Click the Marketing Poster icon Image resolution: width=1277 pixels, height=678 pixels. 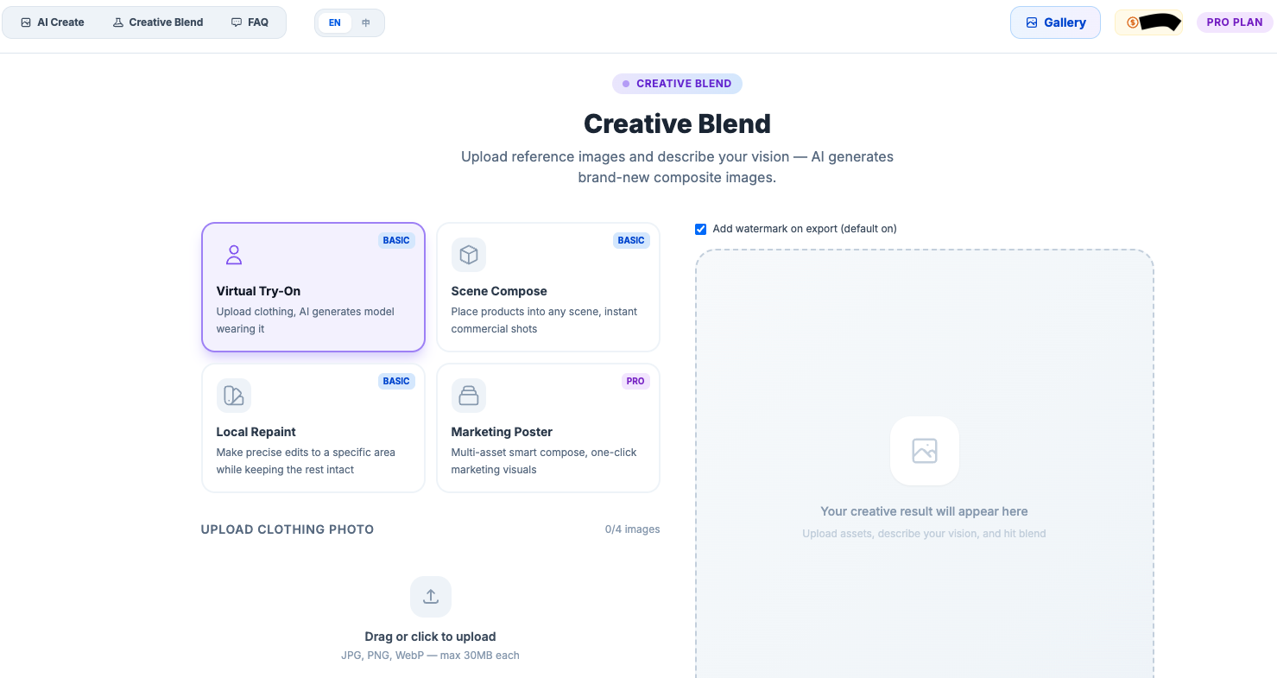469,396
